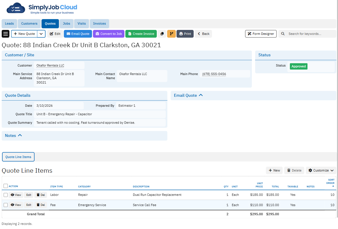Print the quote
338x229 pixels.
point(185,34)
